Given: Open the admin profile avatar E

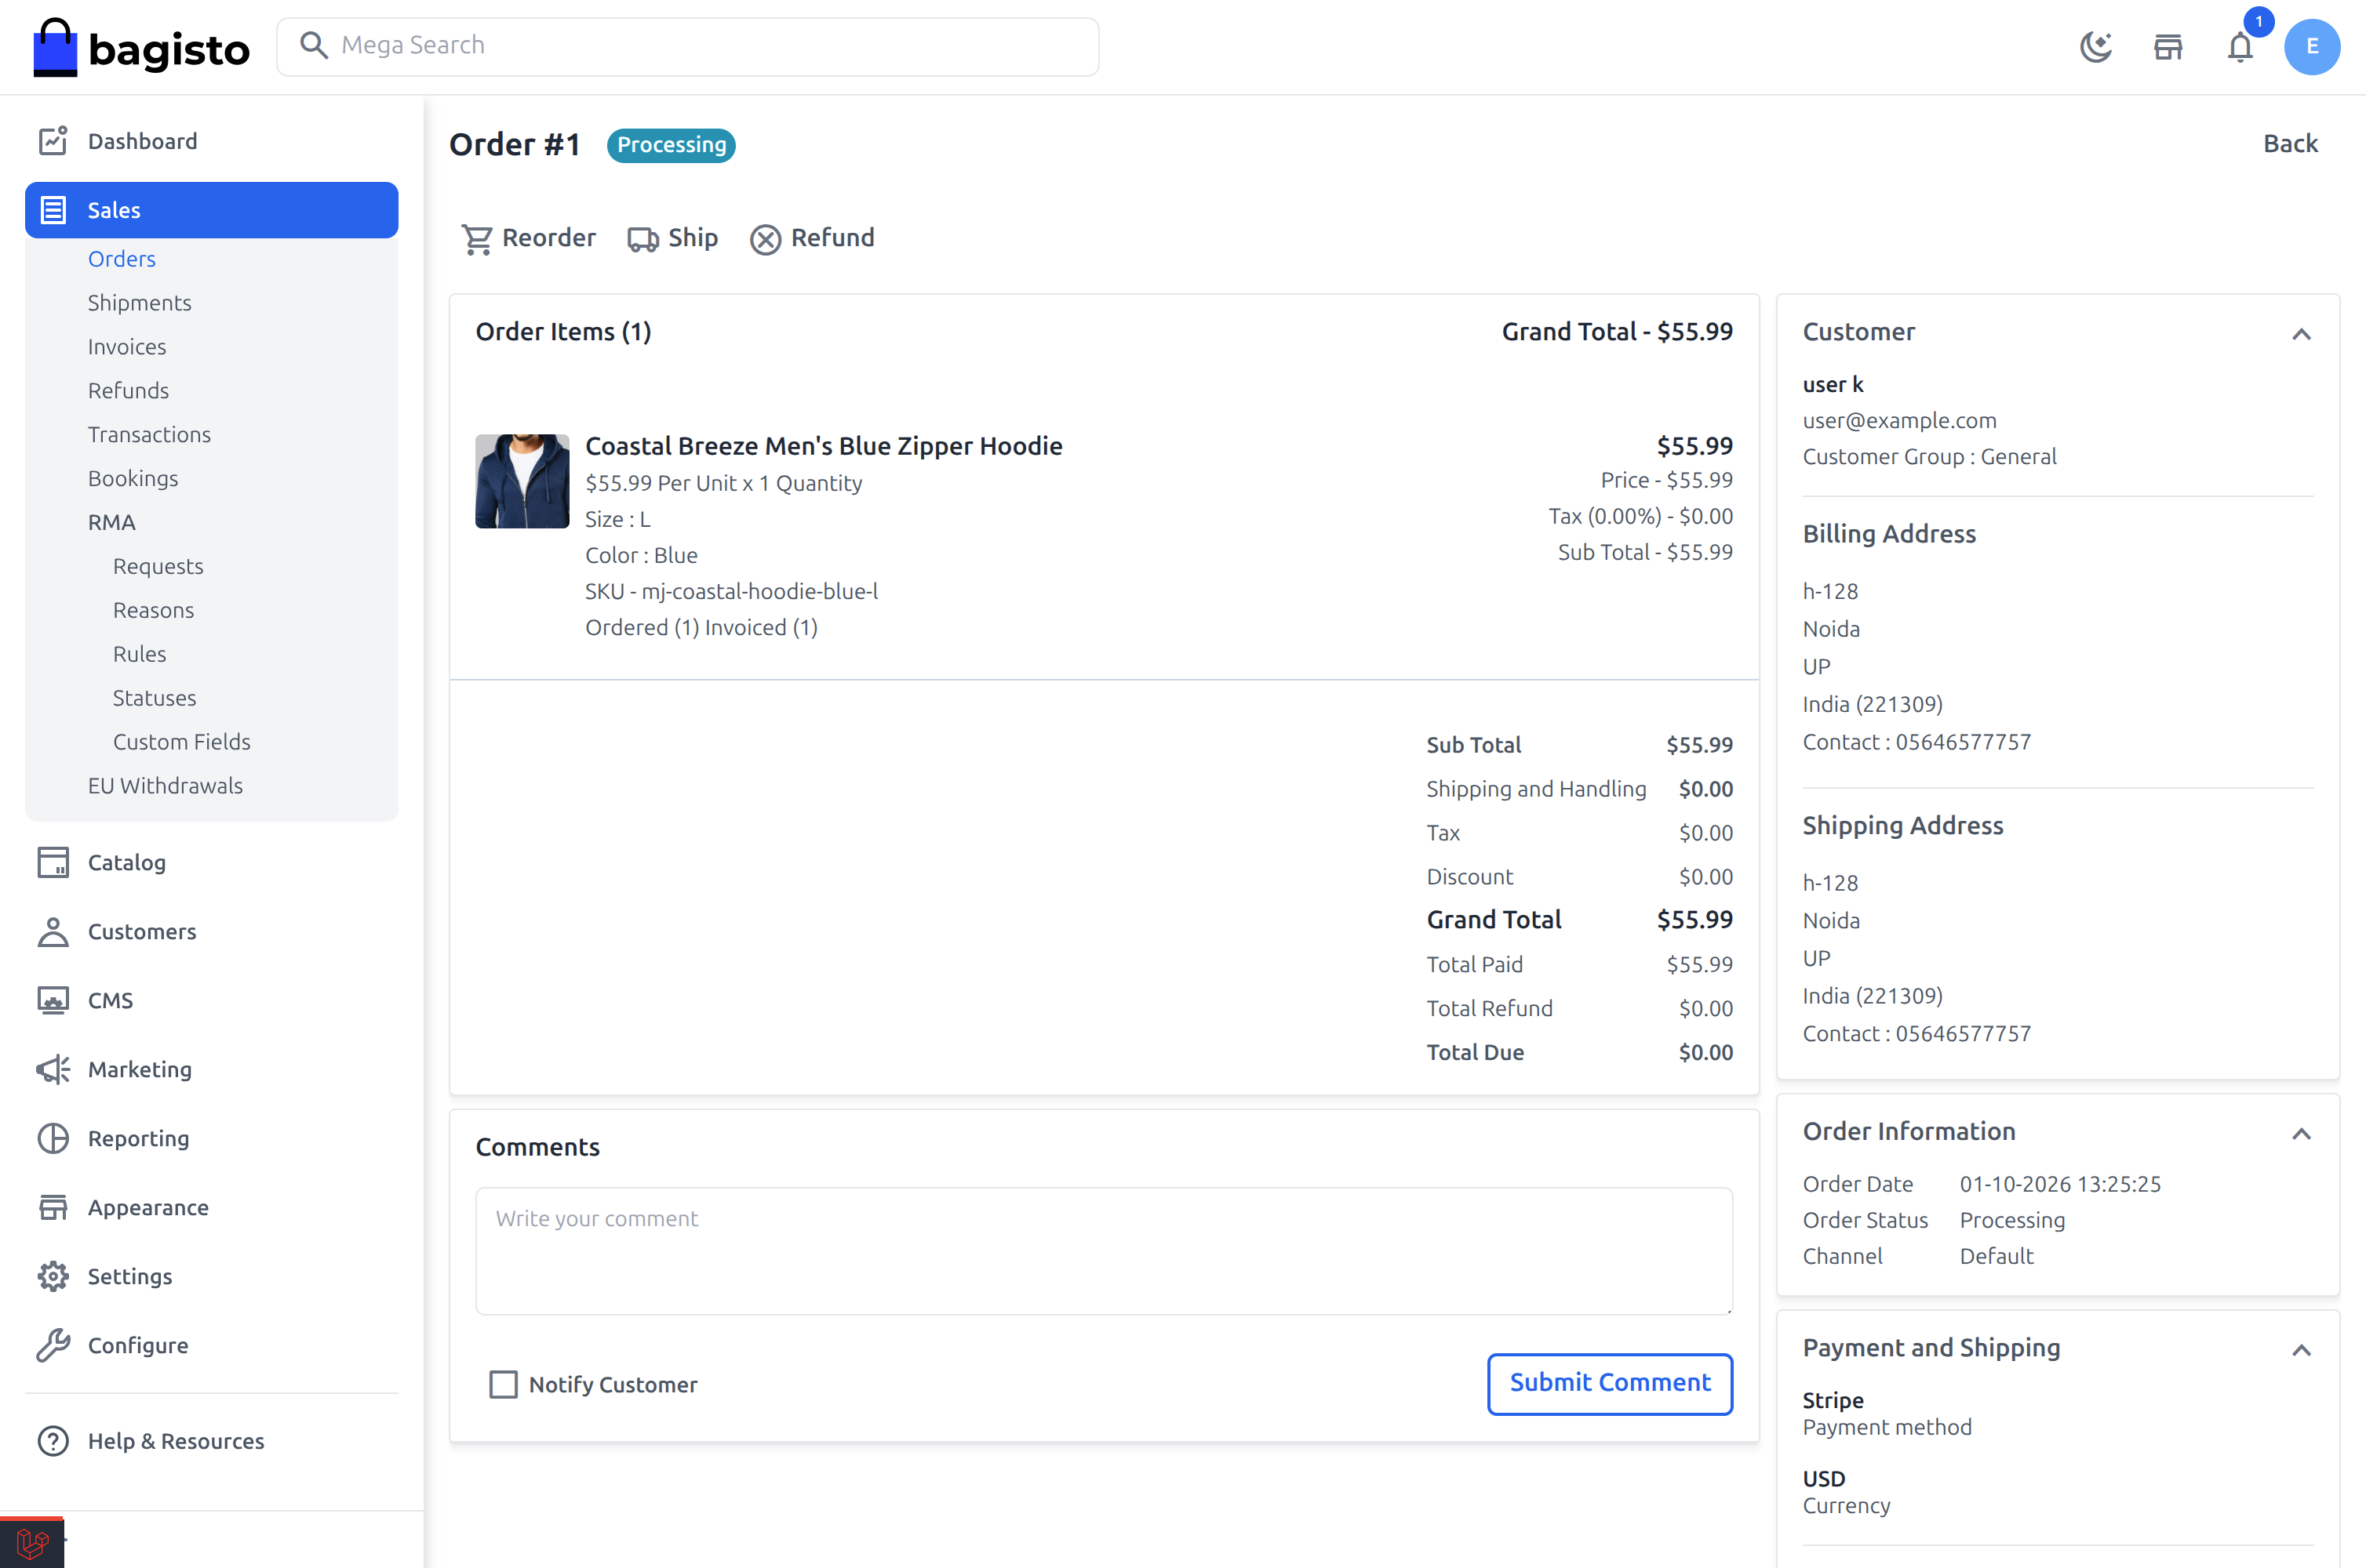Looking at the screenshot, I should (2312, 47).
